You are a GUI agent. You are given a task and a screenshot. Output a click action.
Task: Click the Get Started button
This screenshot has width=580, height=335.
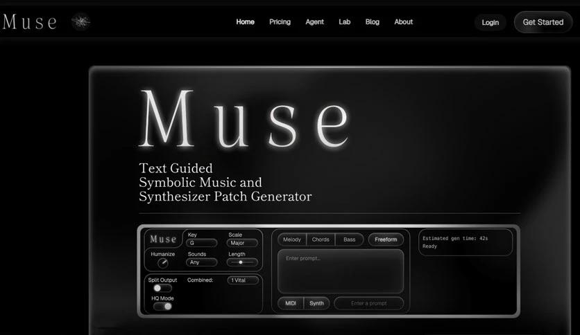click(x=543, y=22)
